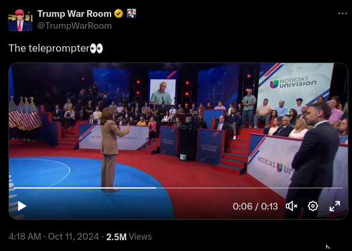Click the tweet text 'The teleprompter'
Screen dimensions: 352x251
(49, 49)
